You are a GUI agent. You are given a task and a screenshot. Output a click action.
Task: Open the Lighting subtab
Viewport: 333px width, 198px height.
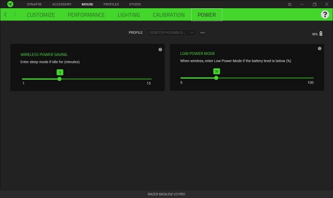129,15
